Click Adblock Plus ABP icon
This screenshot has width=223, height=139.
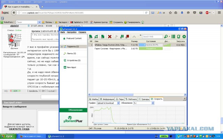[207, 13]
